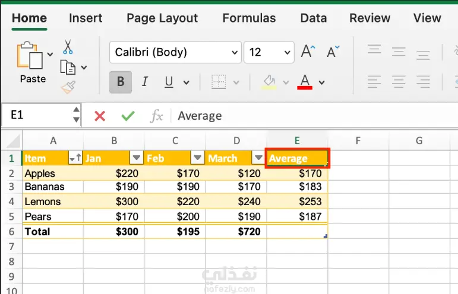Click the Borders icon
This screenshot has height=294, width=458.
[219, 82]
